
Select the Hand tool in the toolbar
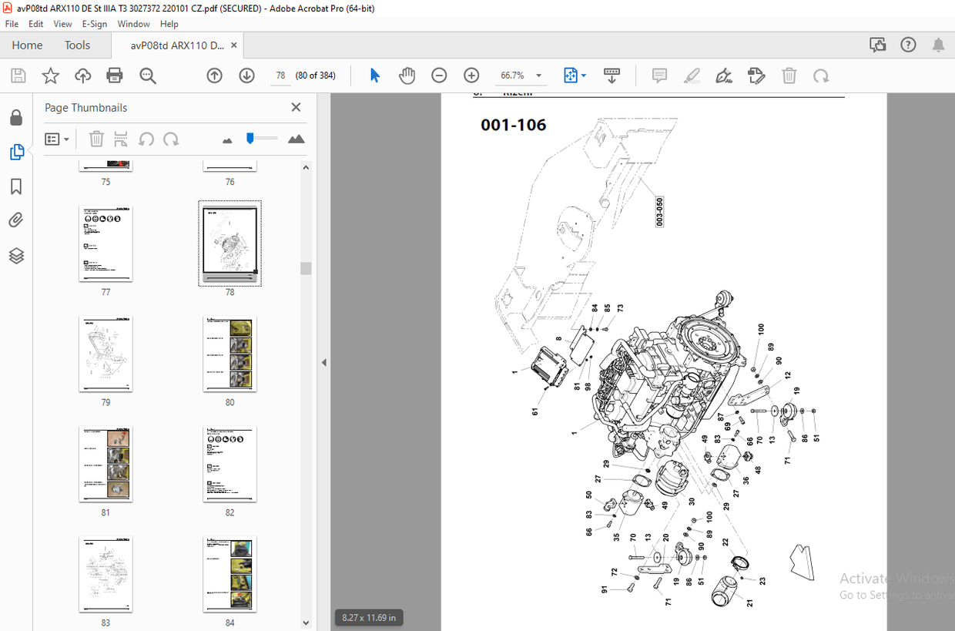(x=407, y=75)
